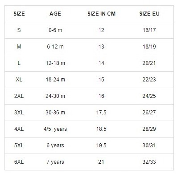Select the 6XL size cell
Image resolution: width=177 pixels, height=174 pixels.
pyautogui.click(x=19, y=162)
